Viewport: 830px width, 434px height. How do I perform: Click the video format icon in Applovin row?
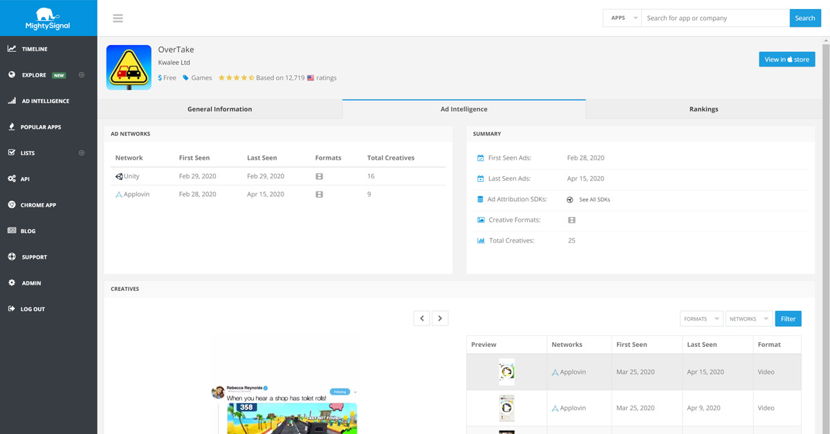tap(319, 195)
